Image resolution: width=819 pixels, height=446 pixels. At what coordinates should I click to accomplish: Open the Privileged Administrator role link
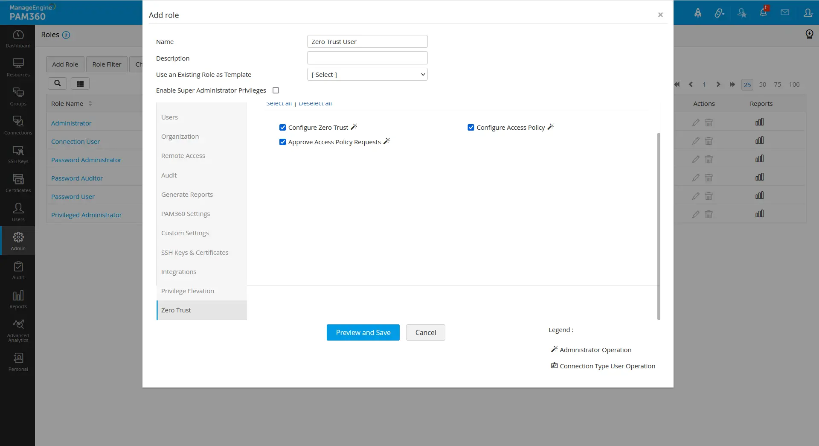click(x=87, y=215)
